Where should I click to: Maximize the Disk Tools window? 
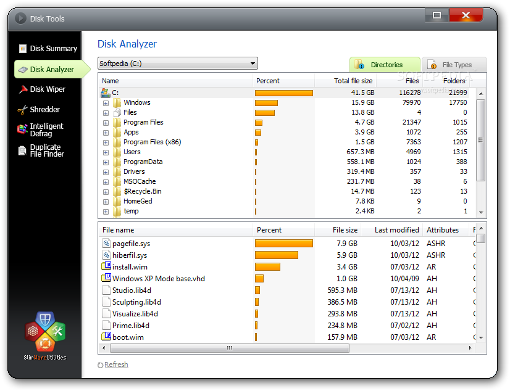[x=437, y=15]
